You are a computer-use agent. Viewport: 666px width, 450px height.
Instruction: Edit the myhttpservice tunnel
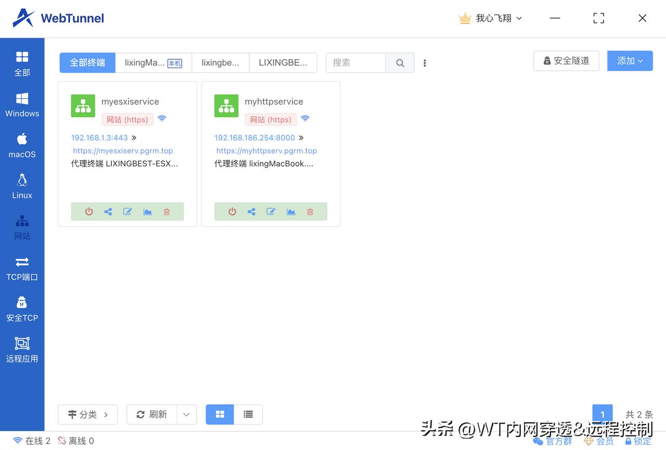[x=271, y=212]
